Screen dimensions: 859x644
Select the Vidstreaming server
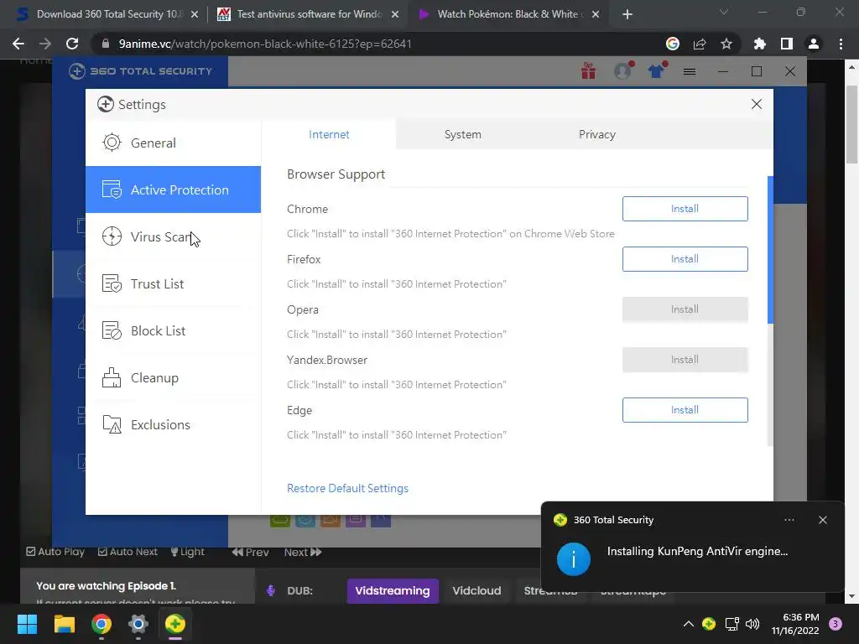393,591
